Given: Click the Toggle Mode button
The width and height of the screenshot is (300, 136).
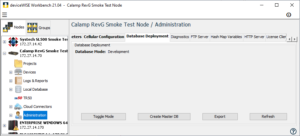Looking at the screenshot, I should [x=104, y=116].
